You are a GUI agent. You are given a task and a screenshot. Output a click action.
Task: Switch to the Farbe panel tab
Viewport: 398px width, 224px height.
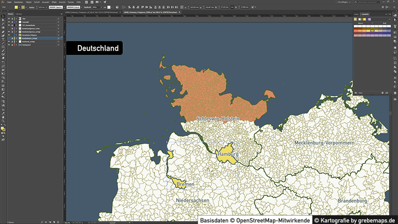(356, 15)
